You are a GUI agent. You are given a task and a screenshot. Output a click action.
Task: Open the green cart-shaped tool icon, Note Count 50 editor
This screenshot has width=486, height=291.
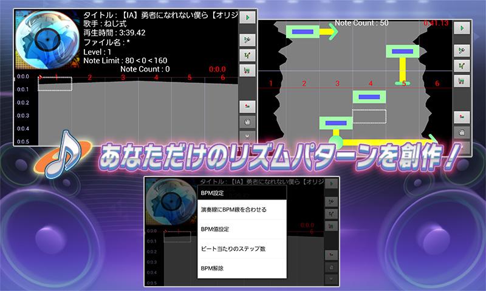[462, 81]
